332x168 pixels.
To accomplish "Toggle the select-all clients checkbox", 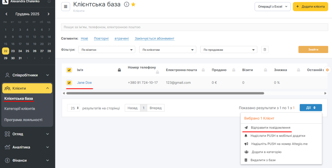I will 69,70.
